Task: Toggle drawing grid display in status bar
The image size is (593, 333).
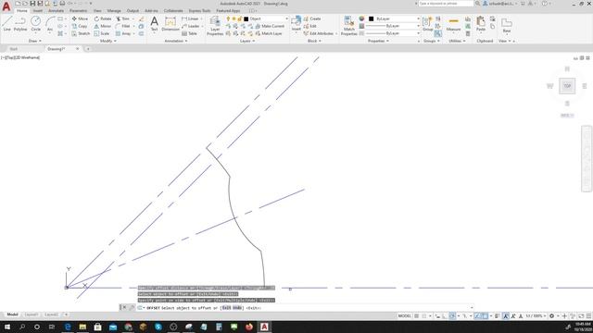Action: 416,316
